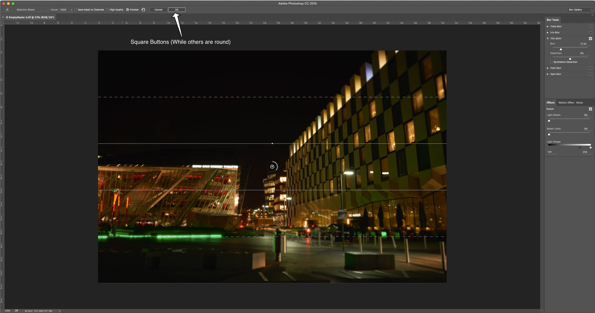The height and width of the screenshot is (313, 595).
Task: Open the Blur Gallery workspace dropdown
Action: tap(580, 10)
